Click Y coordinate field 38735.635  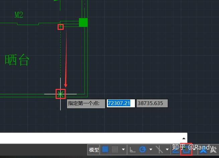tap(152, 103)
